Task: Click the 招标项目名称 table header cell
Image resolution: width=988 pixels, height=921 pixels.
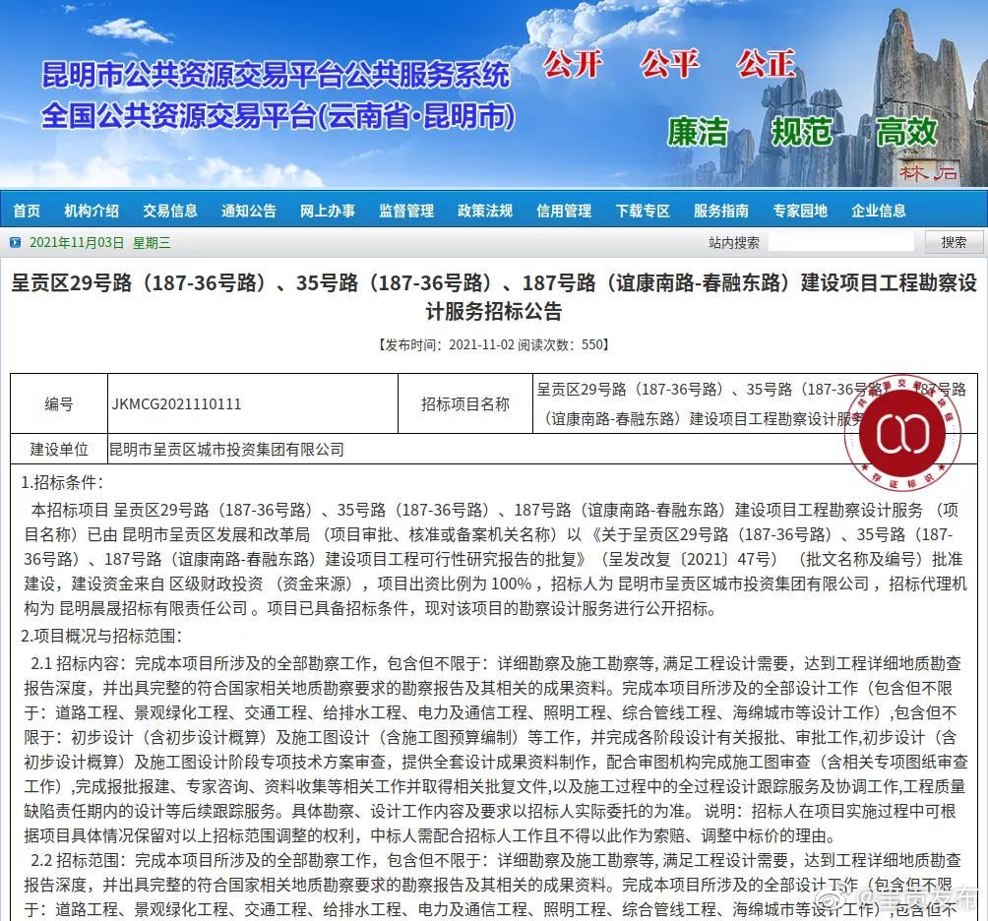Action: [x=465, y=403]
